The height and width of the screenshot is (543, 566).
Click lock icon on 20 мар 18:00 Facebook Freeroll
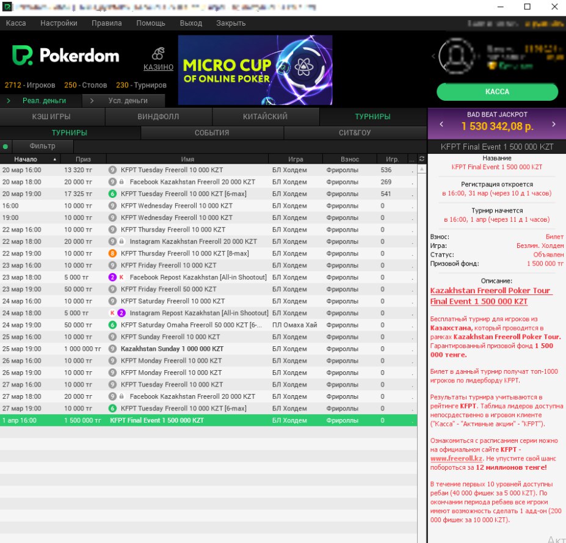pos(122,182)
